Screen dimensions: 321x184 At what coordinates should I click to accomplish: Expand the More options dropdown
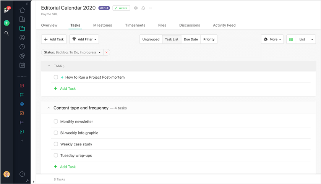click(x=272, y=39)
